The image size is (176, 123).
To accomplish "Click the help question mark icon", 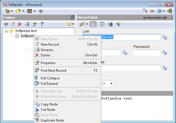I will coord(159,11).
